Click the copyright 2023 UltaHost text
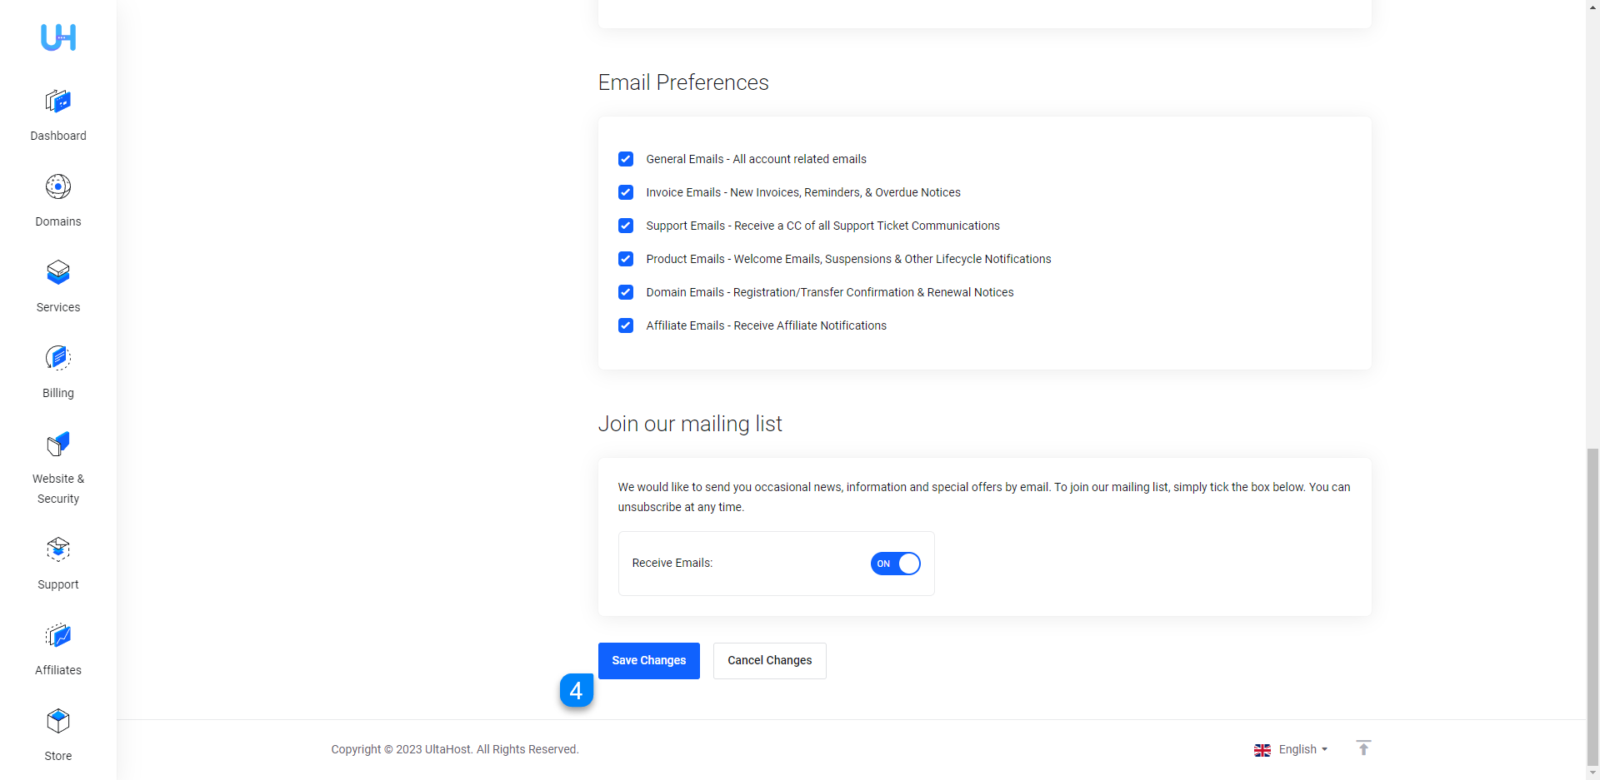Screen dimensions: 1600x780 455,749
